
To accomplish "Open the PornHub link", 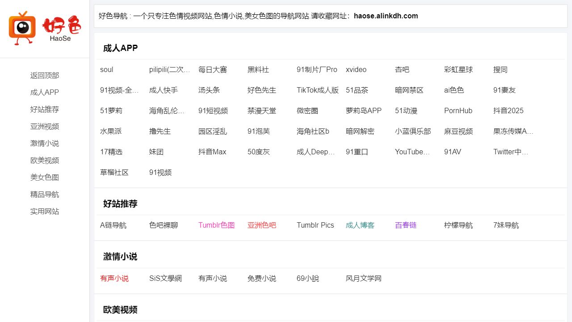I will [458, 111].
